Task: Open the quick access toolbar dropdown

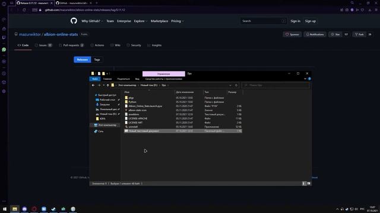Action: pos(107,73)
